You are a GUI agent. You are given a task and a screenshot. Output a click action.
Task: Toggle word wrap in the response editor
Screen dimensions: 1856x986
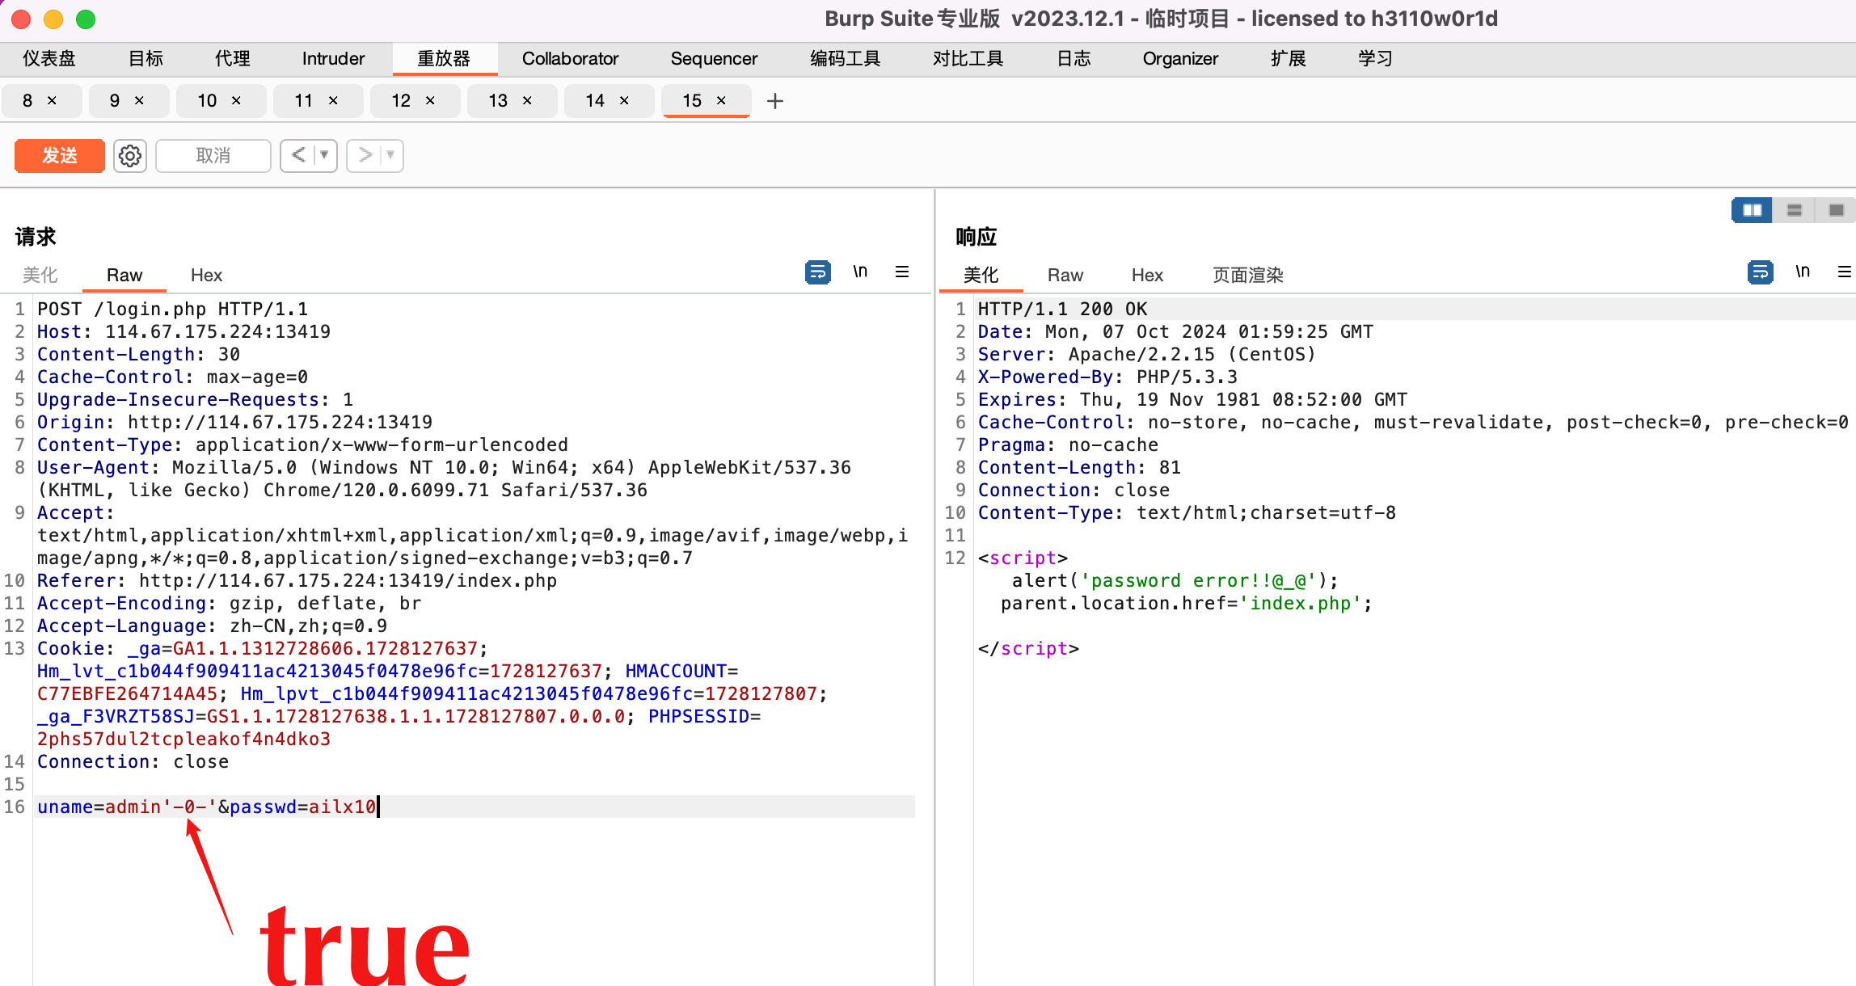click(x=1760, y=272)
